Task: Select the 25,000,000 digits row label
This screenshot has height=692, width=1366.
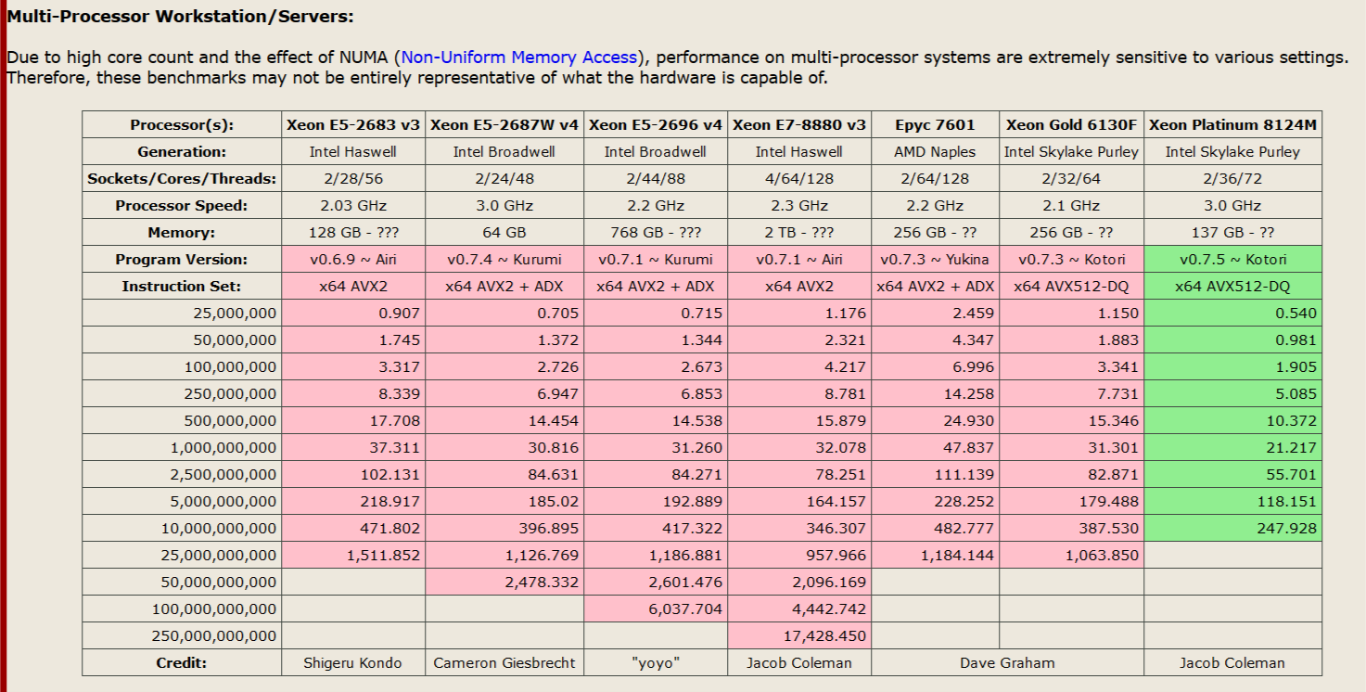Action: point(182,314)
